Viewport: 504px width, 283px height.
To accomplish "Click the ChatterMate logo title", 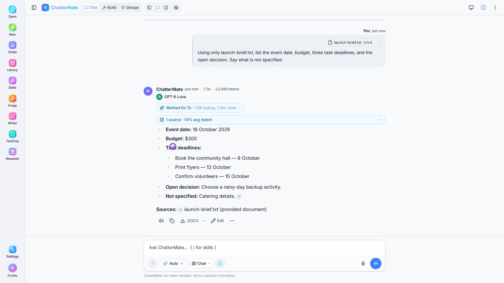I will click(60, 8).
